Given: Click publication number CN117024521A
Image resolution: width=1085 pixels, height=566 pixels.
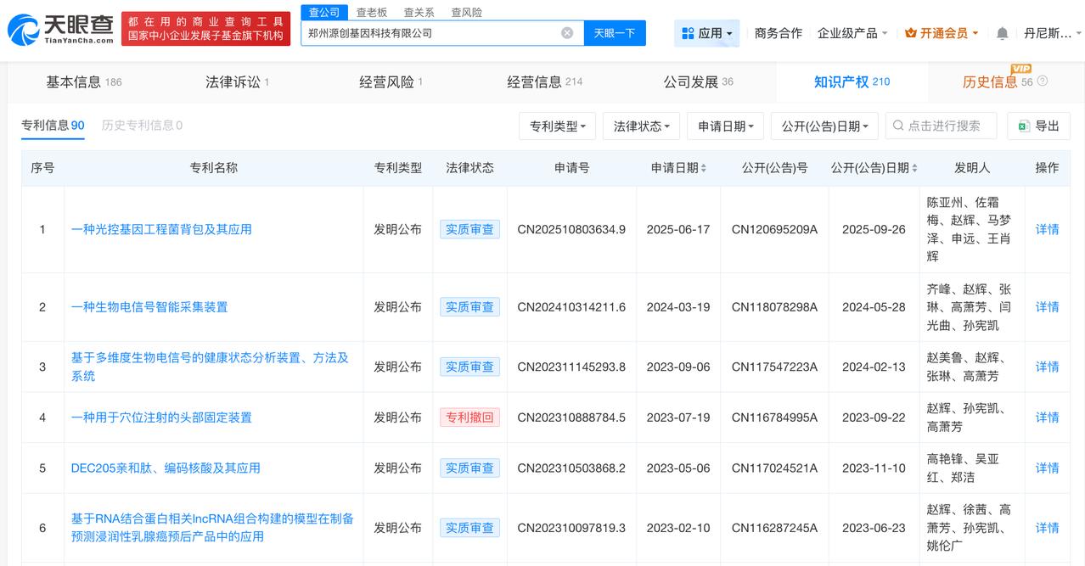Looking at the screenshot, I should [x=774, y=468].
